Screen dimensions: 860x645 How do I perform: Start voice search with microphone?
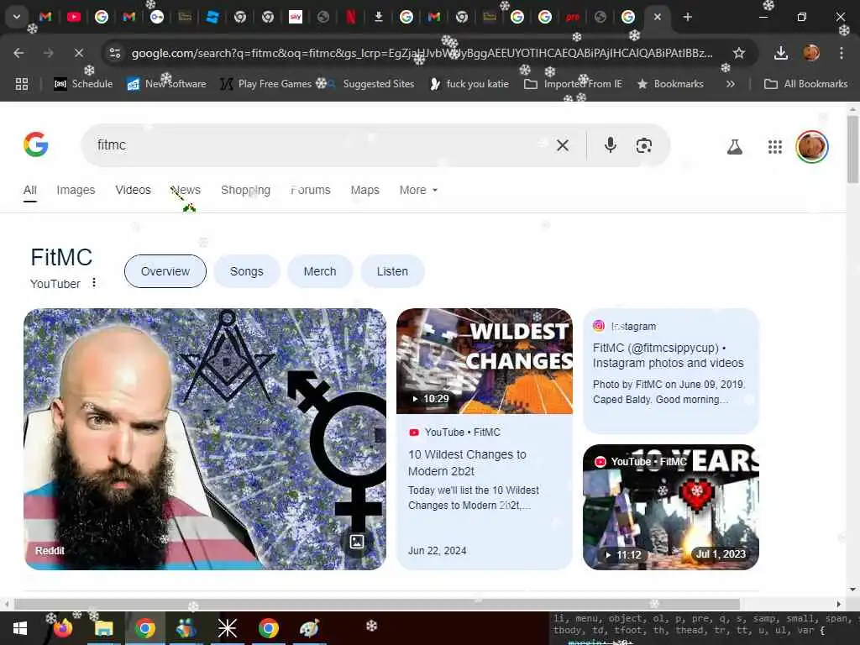click(x=610, y=145)
